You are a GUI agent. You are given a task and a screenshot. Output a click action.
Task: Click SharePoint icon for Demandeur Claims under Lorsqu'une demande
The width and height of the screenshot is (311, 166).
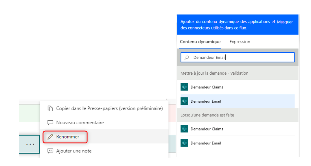click(184, 129)
